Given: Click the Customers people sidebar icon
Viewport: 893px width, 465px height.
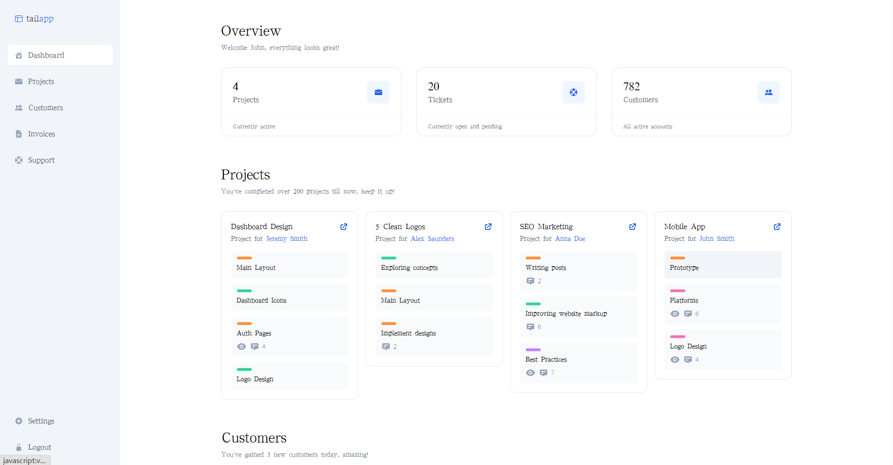Looking at the screenshot, I should (x=19, y=108).
